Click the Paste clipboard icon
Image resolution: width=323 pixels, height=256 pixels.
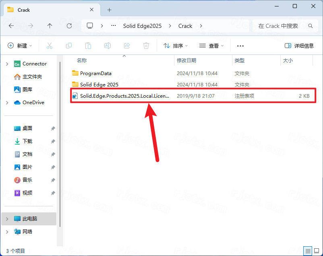[x=88, y=46]
